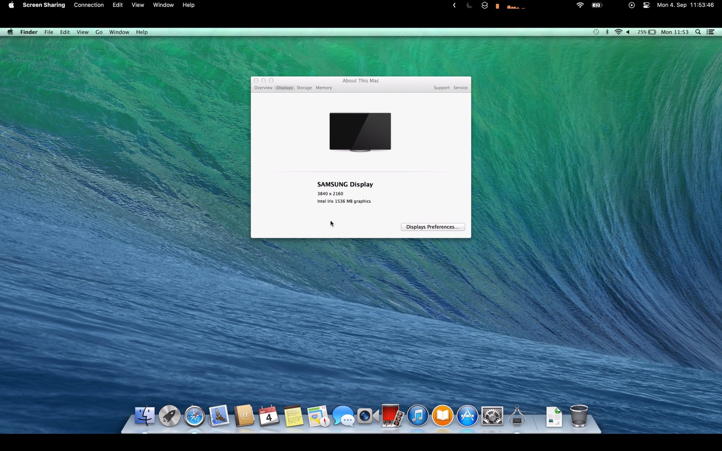
Task: Click the Storage tab in About This Mac
Action: [304, 87]
